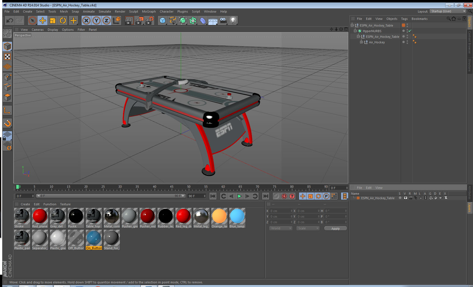Click record active objects keyframe button
This screenshot has width=473, height=287.
pos(276,196)
